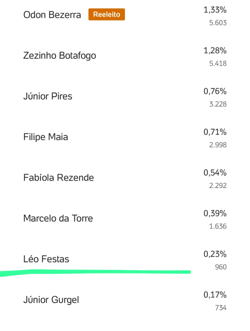Click the 1,28% percentage value
Image resolution: width=250 pixels, height=331 pixels.
point(215,51)
